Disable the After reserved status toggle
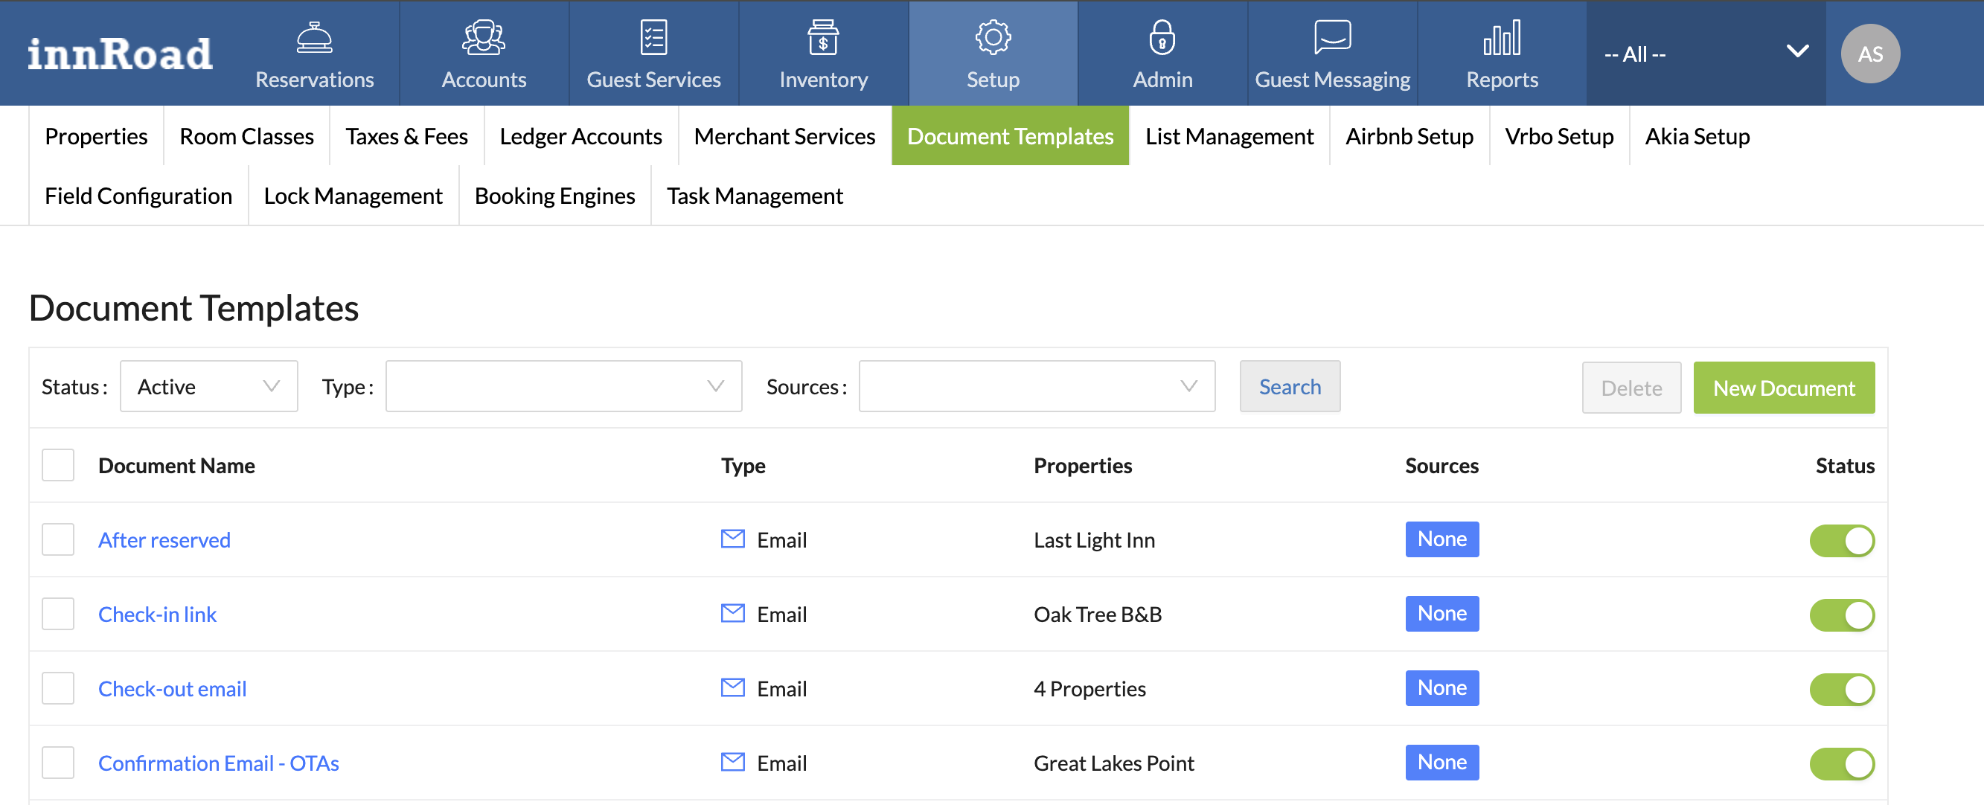 pyautogui.click(x=1841, y=541)
